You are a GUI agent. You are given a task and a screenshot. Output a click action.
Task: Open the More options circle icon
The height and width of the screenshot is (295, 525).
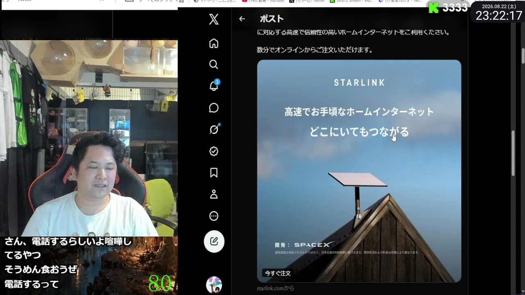(214, 216)
